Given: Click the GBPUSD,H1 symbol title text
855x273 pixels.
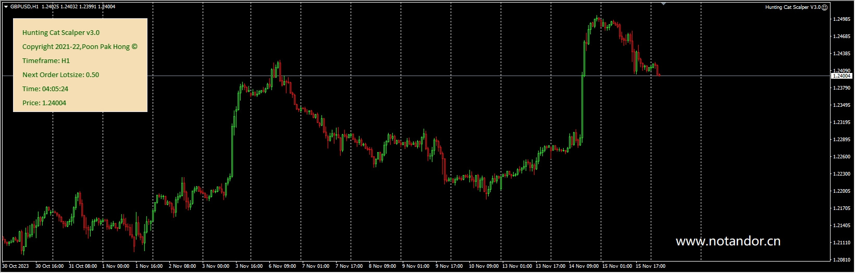Looking at the screenshot, I should [24, 7].
